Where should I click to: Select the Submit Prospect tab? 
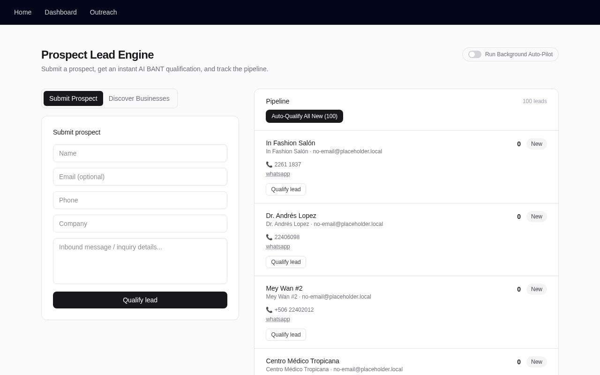73,98
